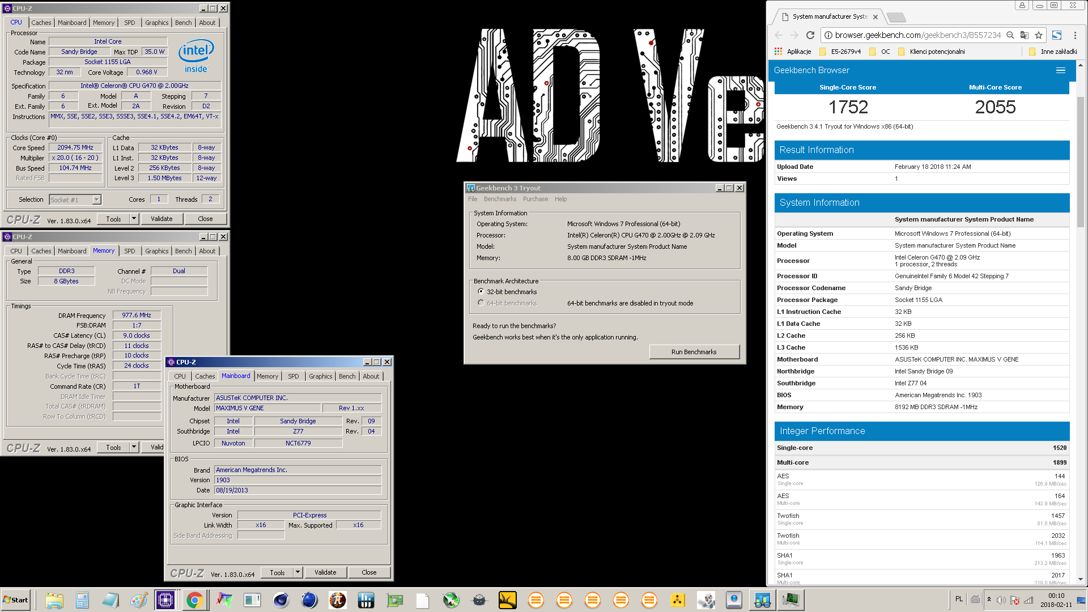Reload the Geekbench page in Chrome
1088x612 pixels.
click(810, 35)
